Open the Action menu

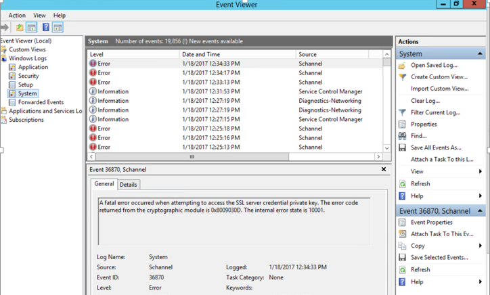[x=17, y=15]
